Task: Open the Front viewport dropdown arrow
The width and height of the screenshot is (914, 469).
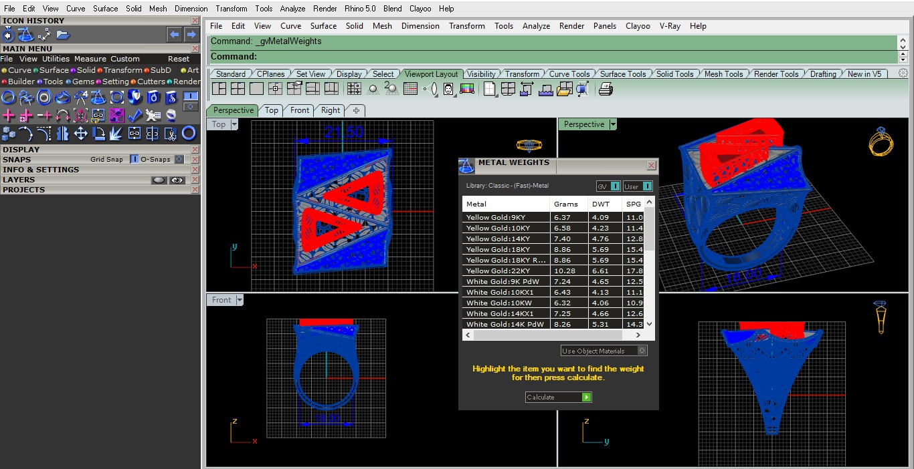Action: click(240, 300)
